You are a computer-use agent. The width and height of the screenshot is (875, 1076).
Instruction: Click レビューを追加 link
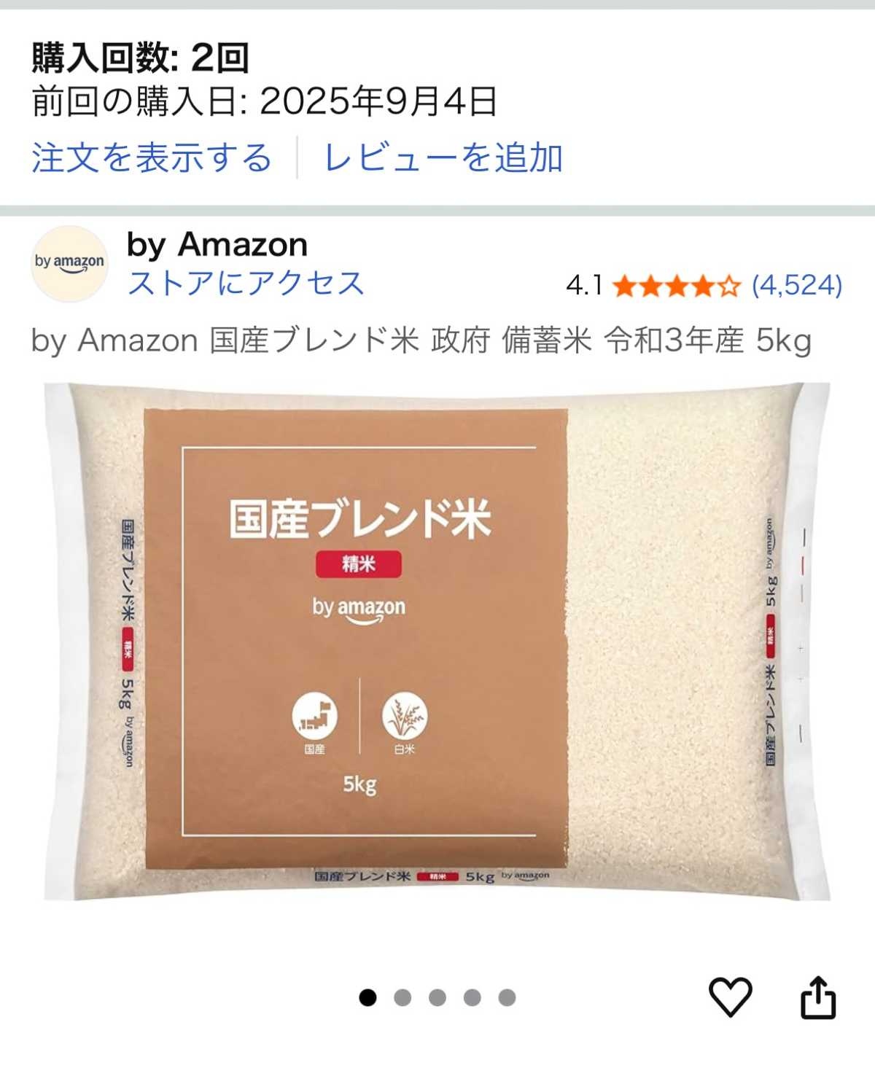pos(443,158)
